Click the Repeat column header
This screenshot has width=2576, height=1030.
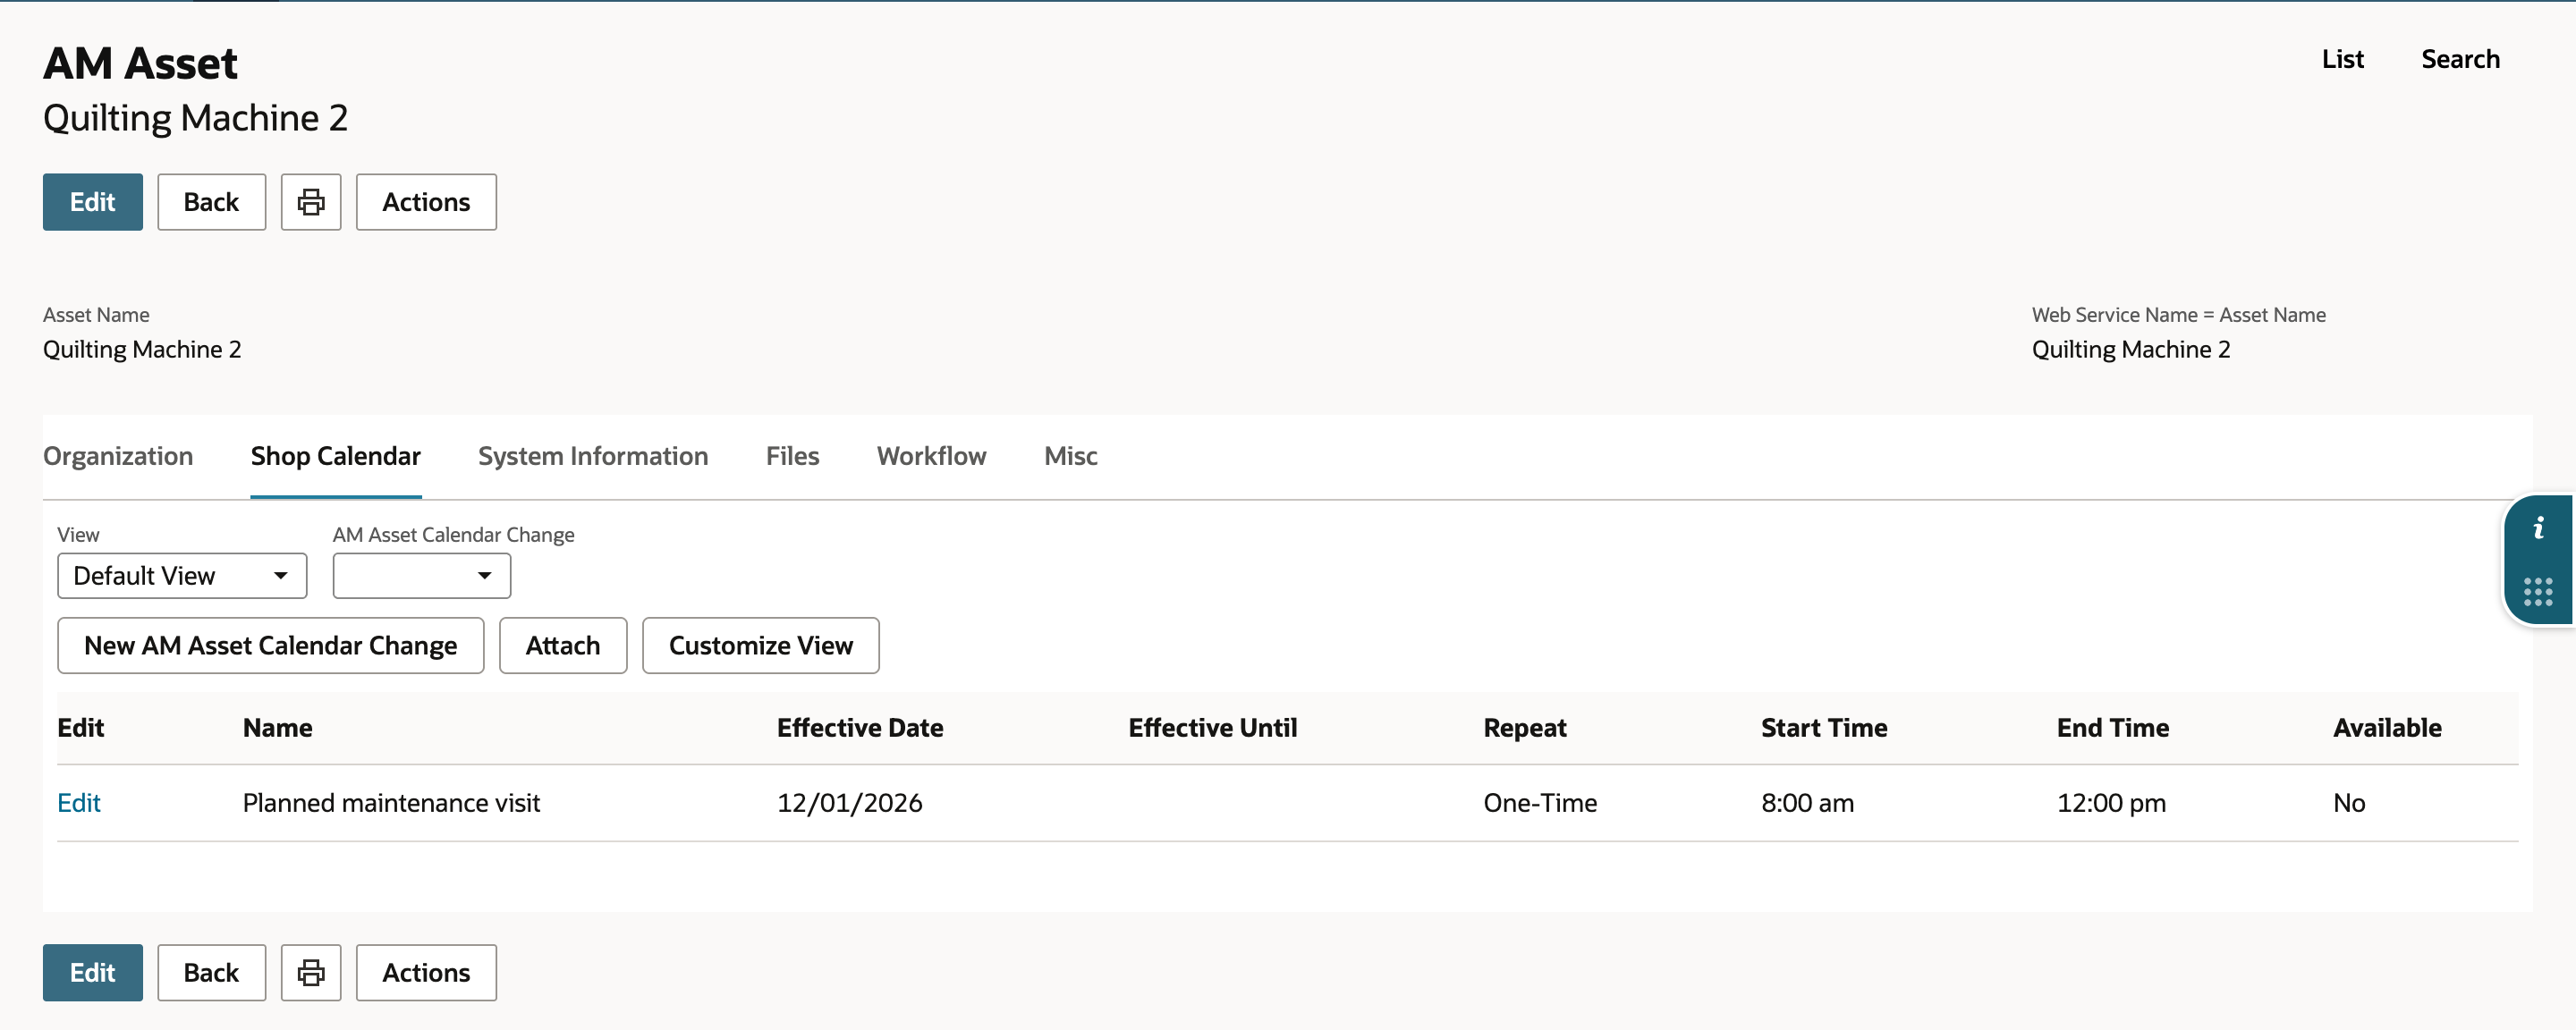click(1525, 728)
